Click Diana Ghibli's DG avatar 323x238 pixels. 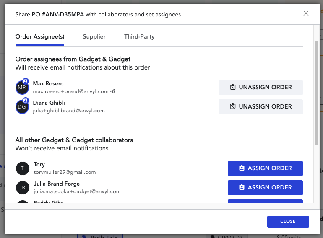22,107
